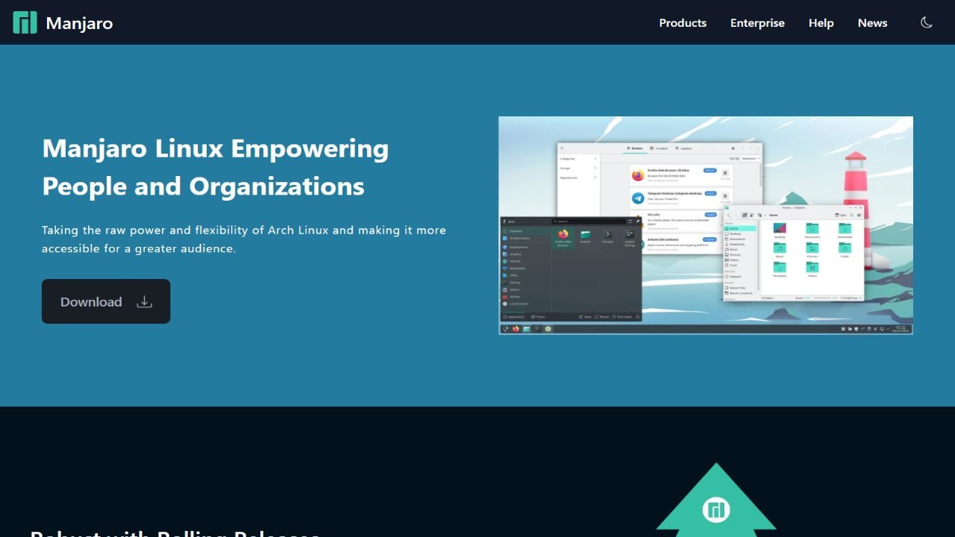Open the Help menu
The width and height of the screenshot is (955, 537).
821,22
